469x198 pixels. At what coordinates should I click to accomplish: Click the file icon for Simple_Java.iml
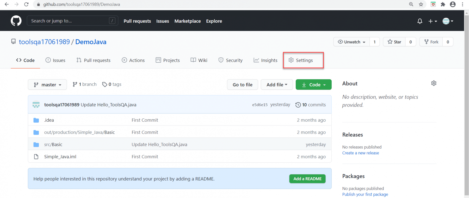(36, 157)
